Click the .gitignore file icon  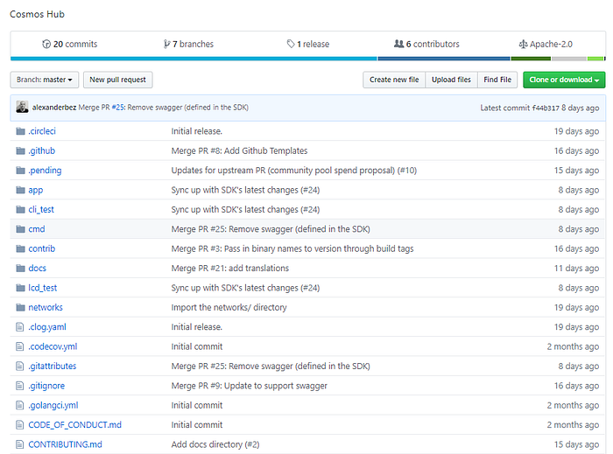pos(19,386)
